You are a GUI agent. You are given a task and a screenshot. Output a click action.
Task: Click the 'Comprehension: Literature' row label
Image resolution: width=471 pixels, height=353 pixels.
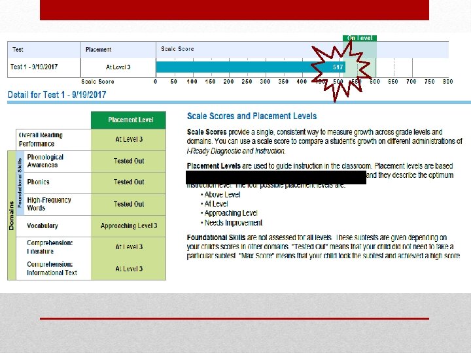(50, 247)
